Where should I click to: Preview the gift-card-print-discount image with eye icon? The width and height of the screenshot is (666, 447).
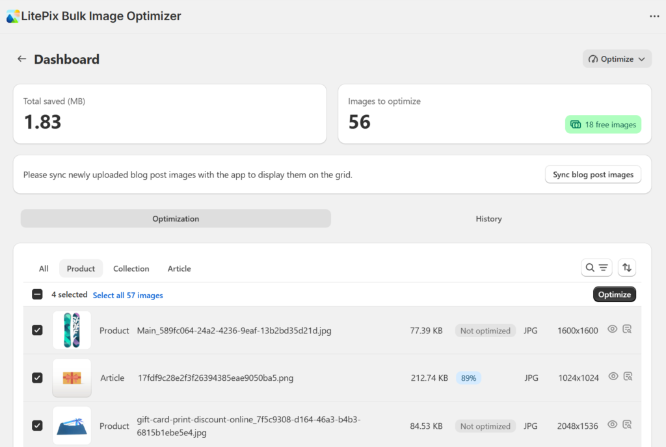[613, 425]
